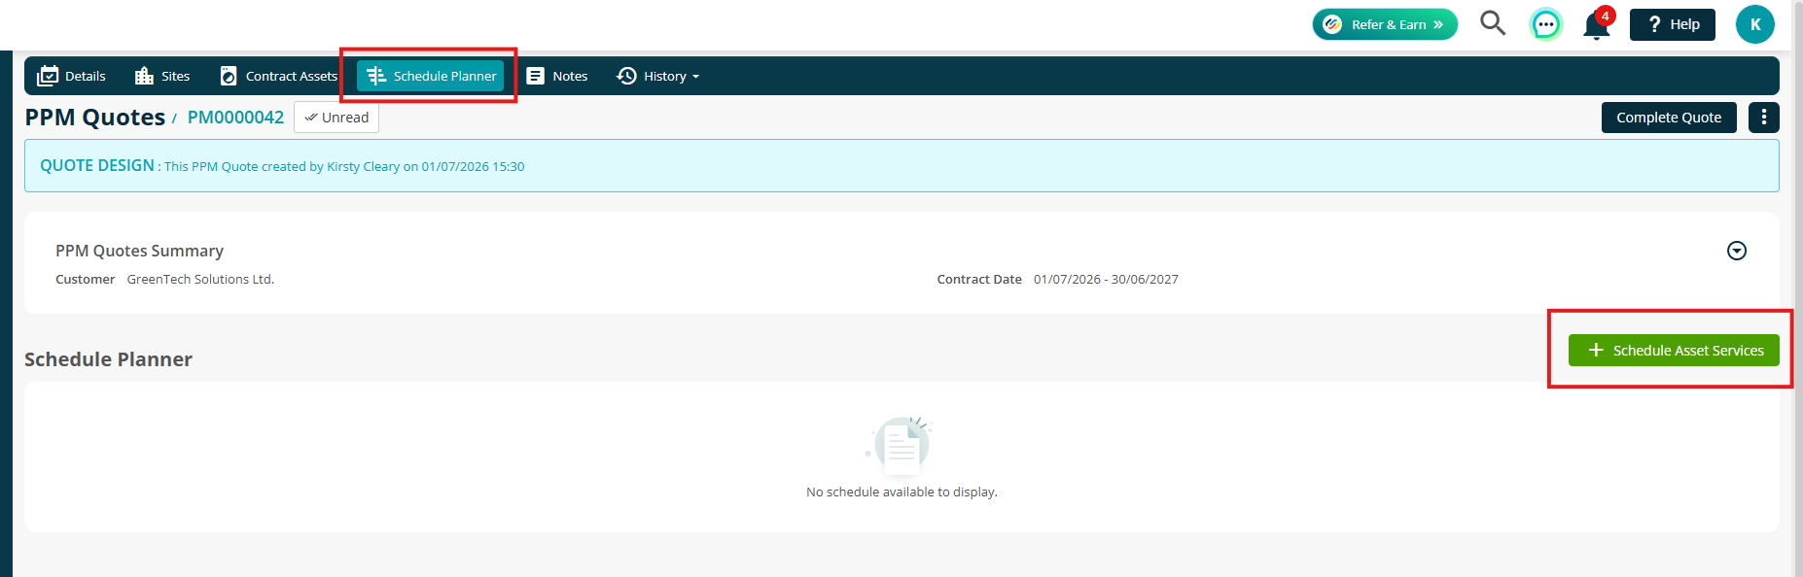Open the PM0000042 quote link
This screenshot has width=1803, height=577.
235,118
